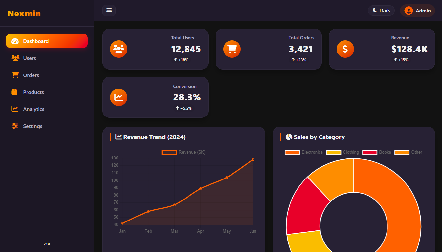Click the Dashboard gauge icon
This screenshot has width=442, height=252.
click(15, 41)
